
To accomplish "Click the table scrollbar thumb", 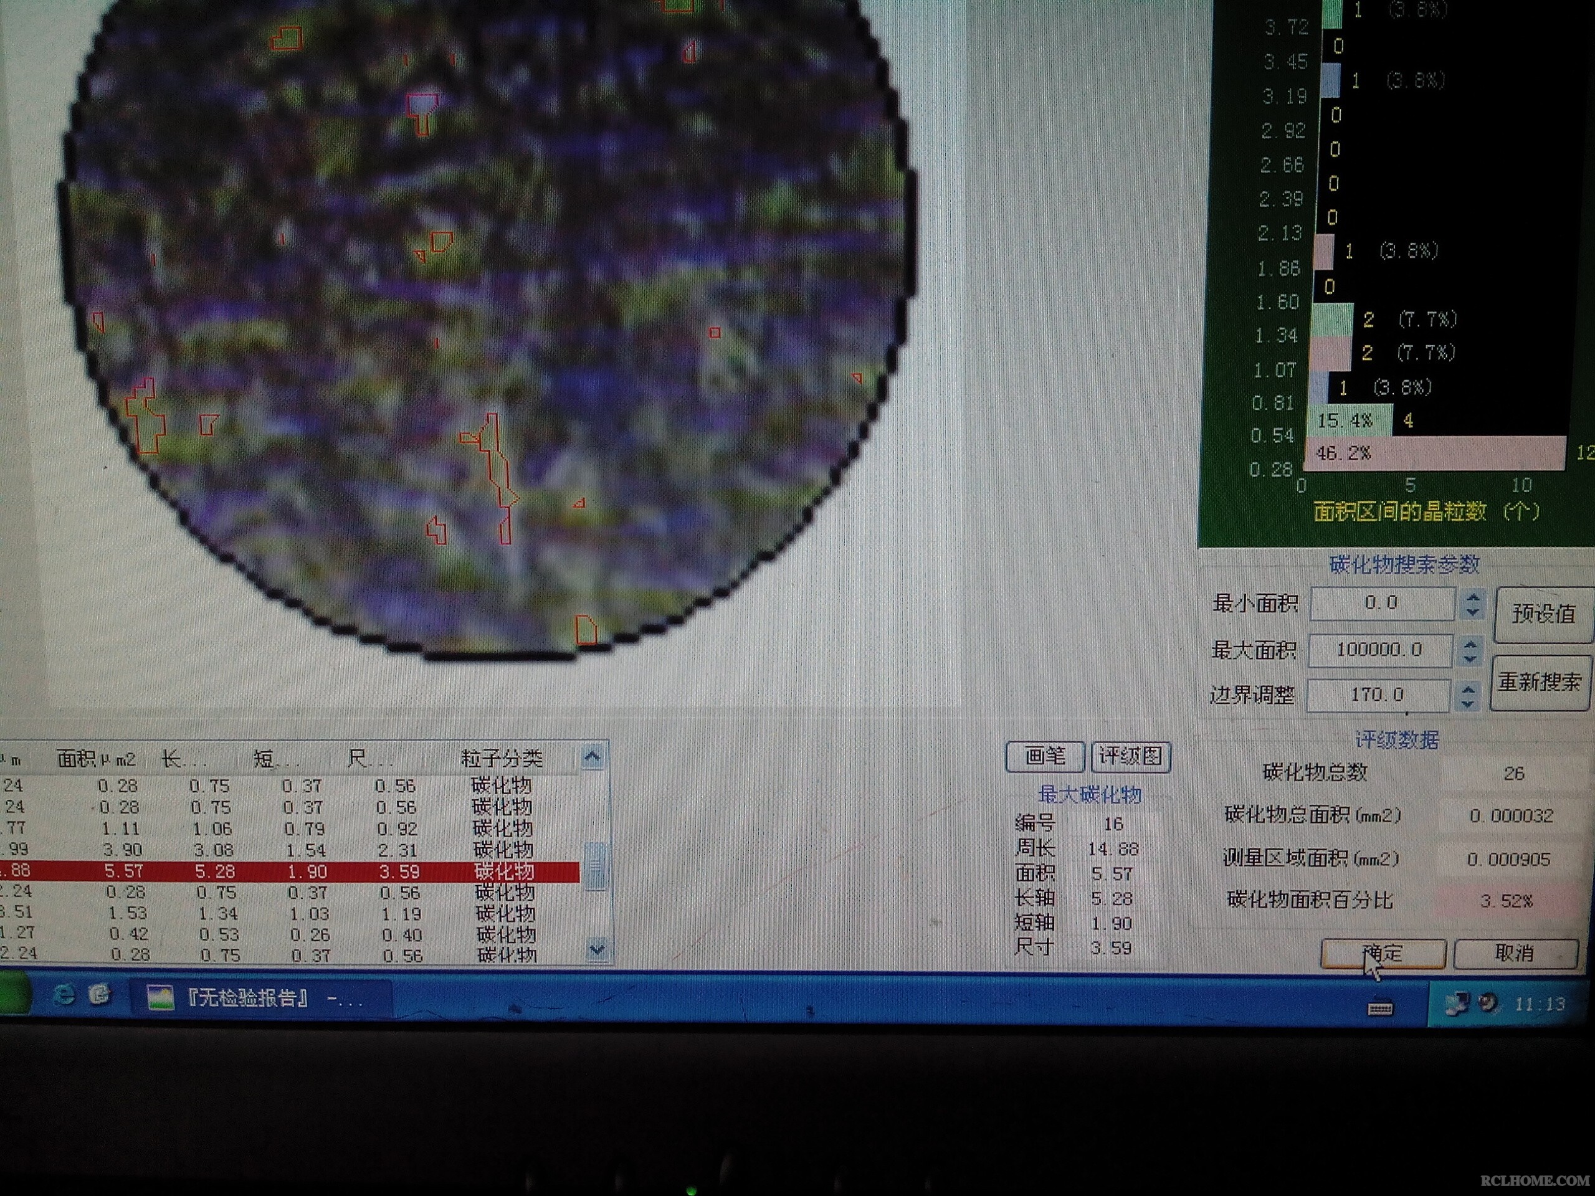I will pyautogui.click(x=595, y=866).
